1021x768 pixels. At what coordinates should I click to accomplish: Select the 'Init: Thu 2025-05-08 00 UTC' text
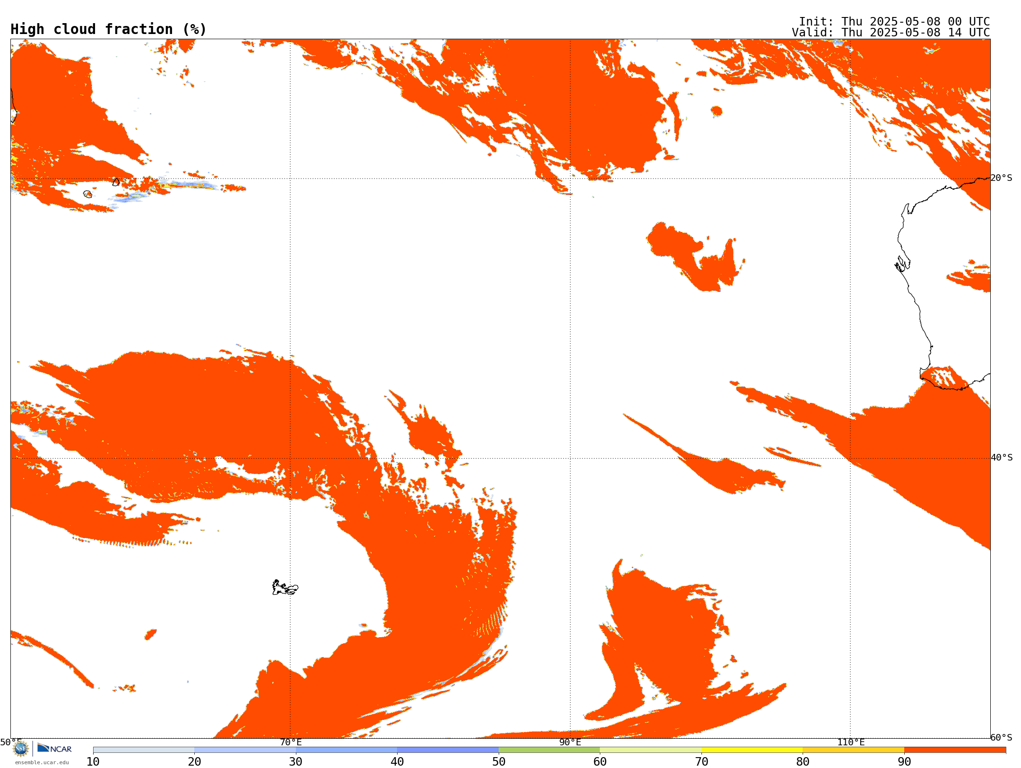[894, 22]
